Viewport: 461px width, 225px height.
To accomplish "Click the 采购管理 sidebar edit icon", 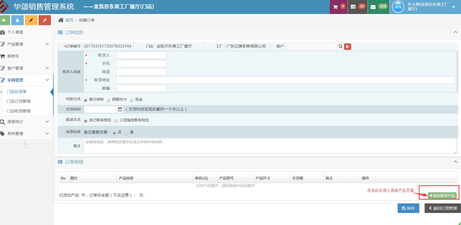I will pos(2,80).
